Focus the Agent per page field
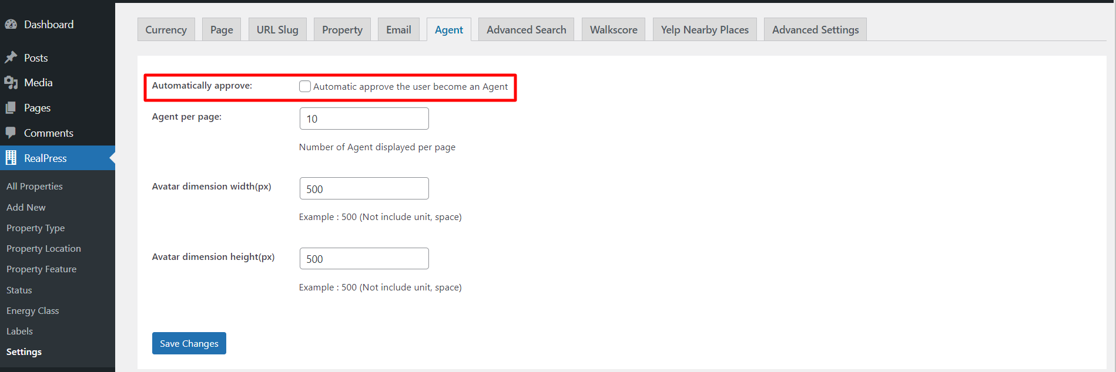This screenshot has height=372, width=1116. [364, 119]
